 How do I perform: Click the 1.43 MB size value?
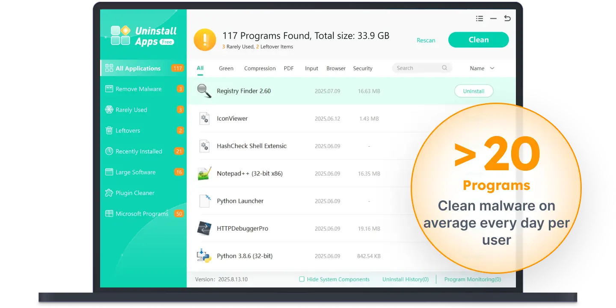point(369,118)
